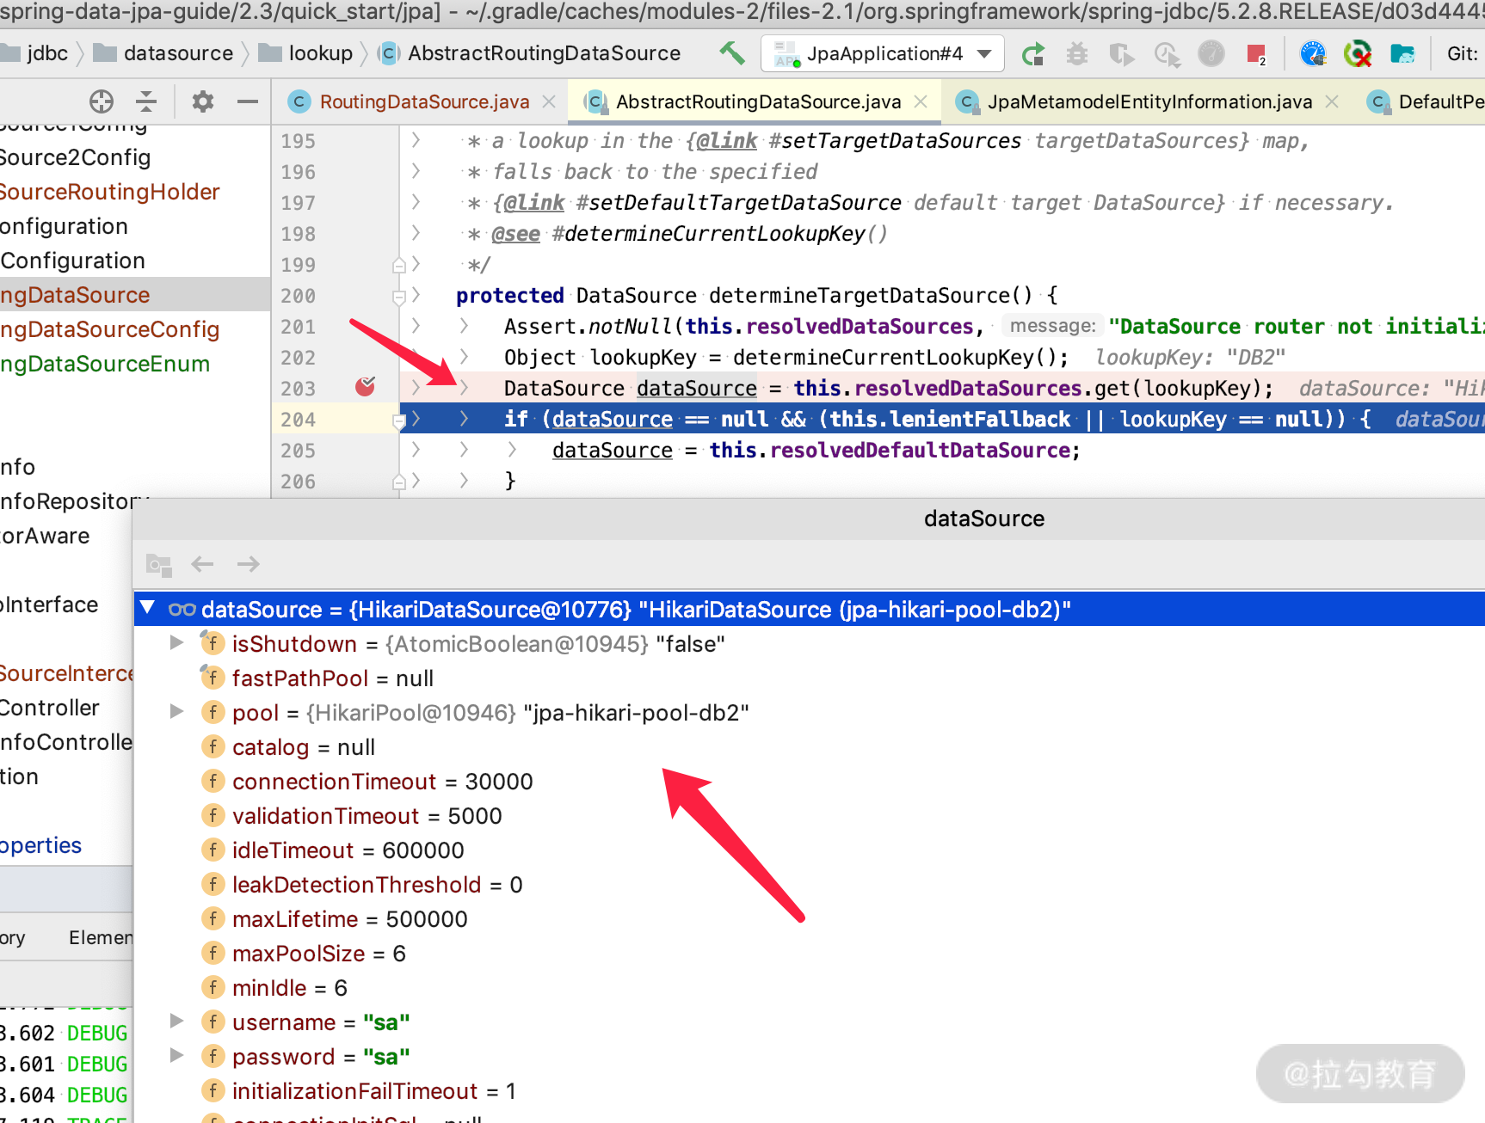Select the catalog = null row
The image size is (1485, 1123).
click(x=809, y=747)
